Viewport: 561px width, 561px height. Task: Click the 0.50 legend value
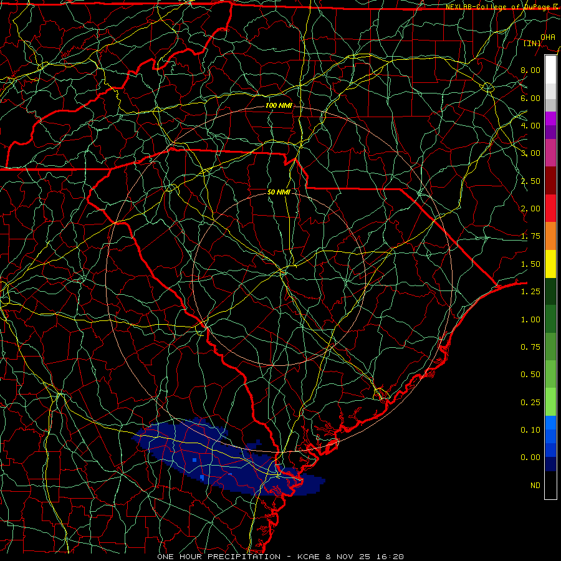(x=530, y=375)
